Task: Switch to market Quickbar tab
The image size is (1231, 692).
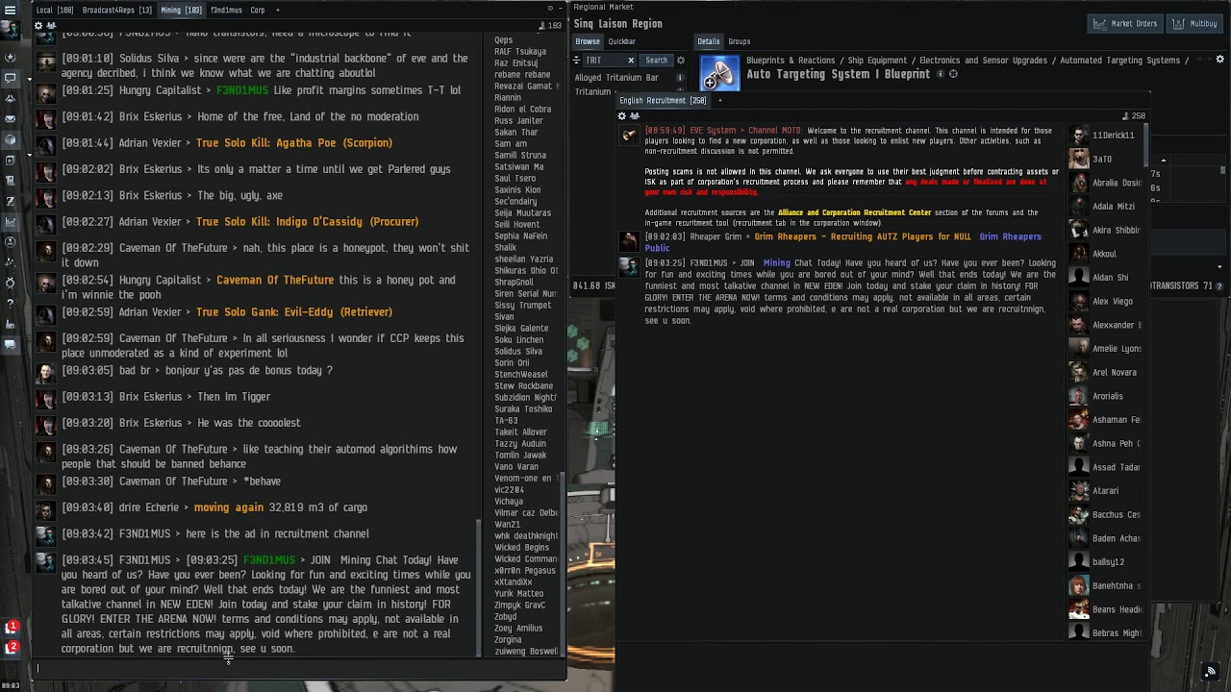Action: (621, 41)
